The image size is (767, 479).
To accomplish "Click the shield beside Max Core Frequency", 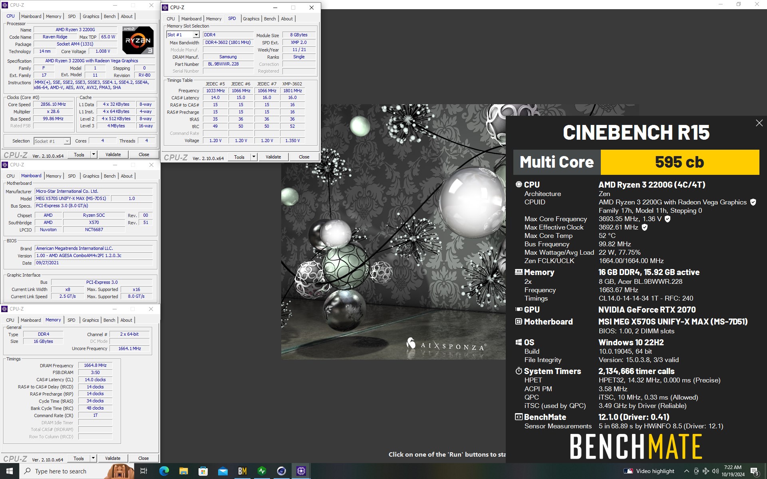I will 668,219.
